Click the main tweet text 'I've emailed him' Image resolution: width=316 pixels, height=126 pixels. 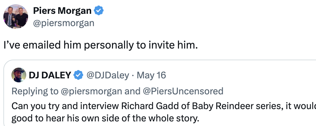tap(43, 45)
